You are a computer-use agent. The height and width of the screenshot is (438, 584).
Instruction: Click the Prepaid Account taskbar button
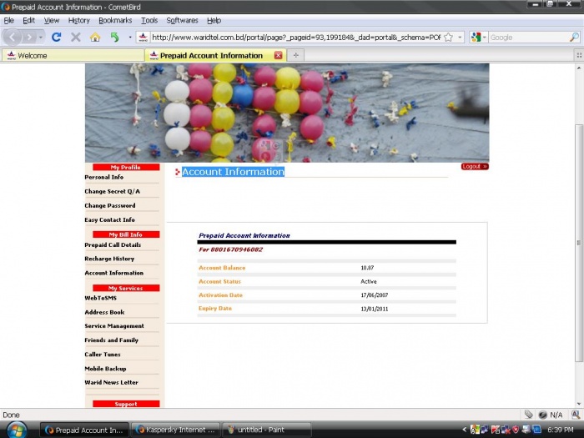[84, 430]
